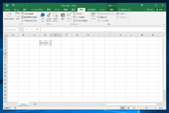Click the vertical scrollbar down arrow
This screenshot has width=169, height=113.
click(x=164, y=101)
